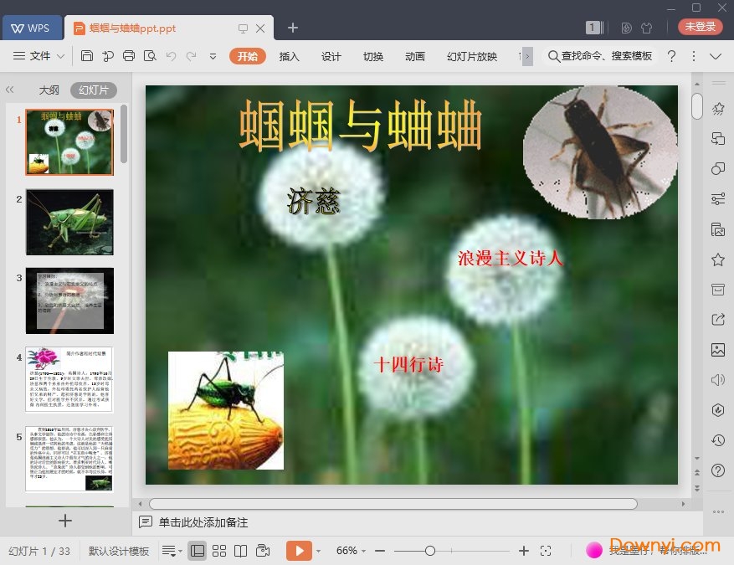Open the outline/notes display options dropdown
734x565 pixels.
pos(170,551)
